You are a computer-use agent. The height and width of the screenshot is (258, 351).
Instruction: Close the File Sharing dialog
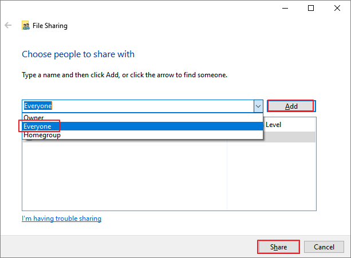coord(337,8)
